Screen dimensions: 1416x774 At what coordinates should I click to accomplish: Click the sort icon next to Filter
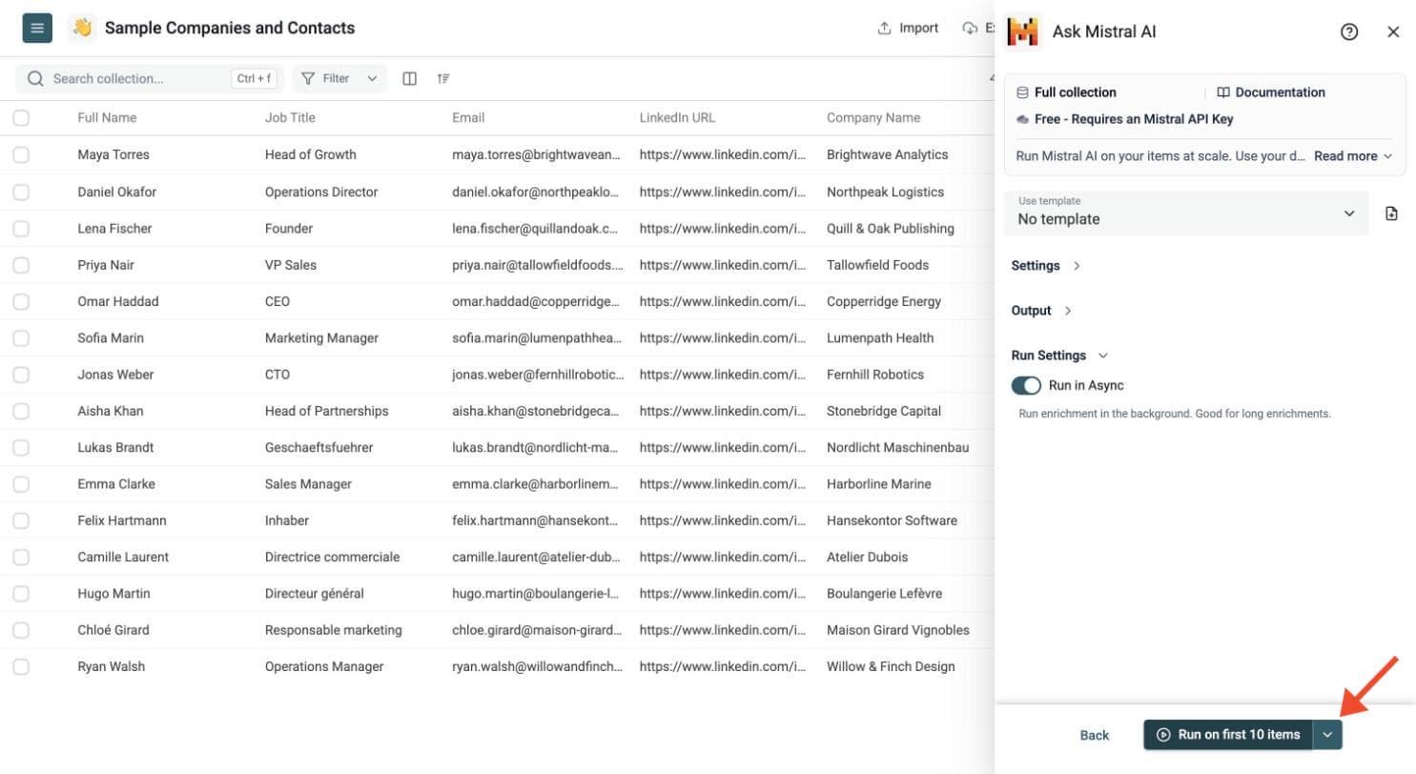click(443, 78)
